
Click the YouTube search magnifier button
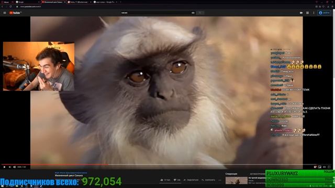(200, 13)
